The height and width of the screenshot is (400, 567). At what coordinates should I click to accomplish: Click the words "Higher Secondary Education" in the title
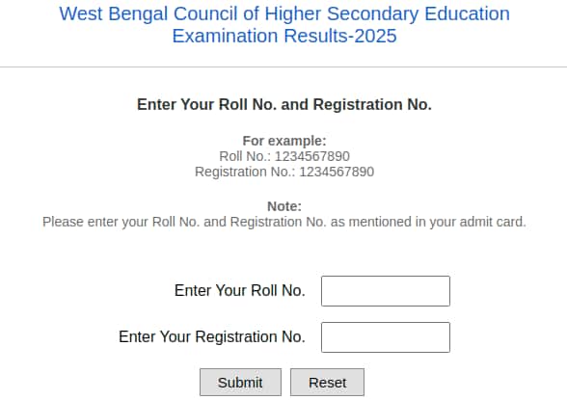click(x=388, y=14)
